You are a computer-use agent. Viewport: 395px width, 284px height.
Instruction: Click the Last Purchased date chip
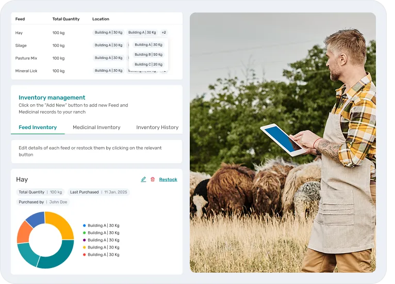[x=98, y=192]
